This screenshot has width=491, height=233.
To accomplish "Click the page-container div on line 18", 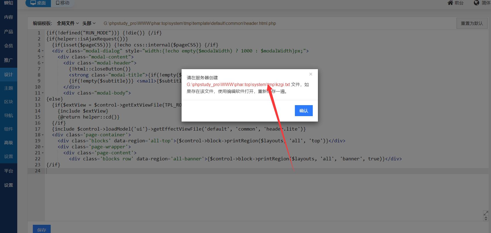I will pos(91,135).
